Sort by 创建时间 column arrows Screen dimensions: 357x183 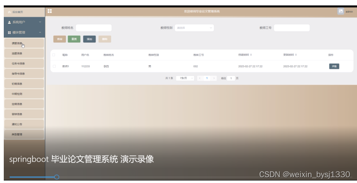[251, 55]
